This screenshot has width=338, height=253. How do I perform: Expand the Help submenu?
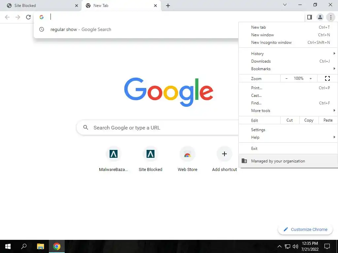(x=288, y=137)
